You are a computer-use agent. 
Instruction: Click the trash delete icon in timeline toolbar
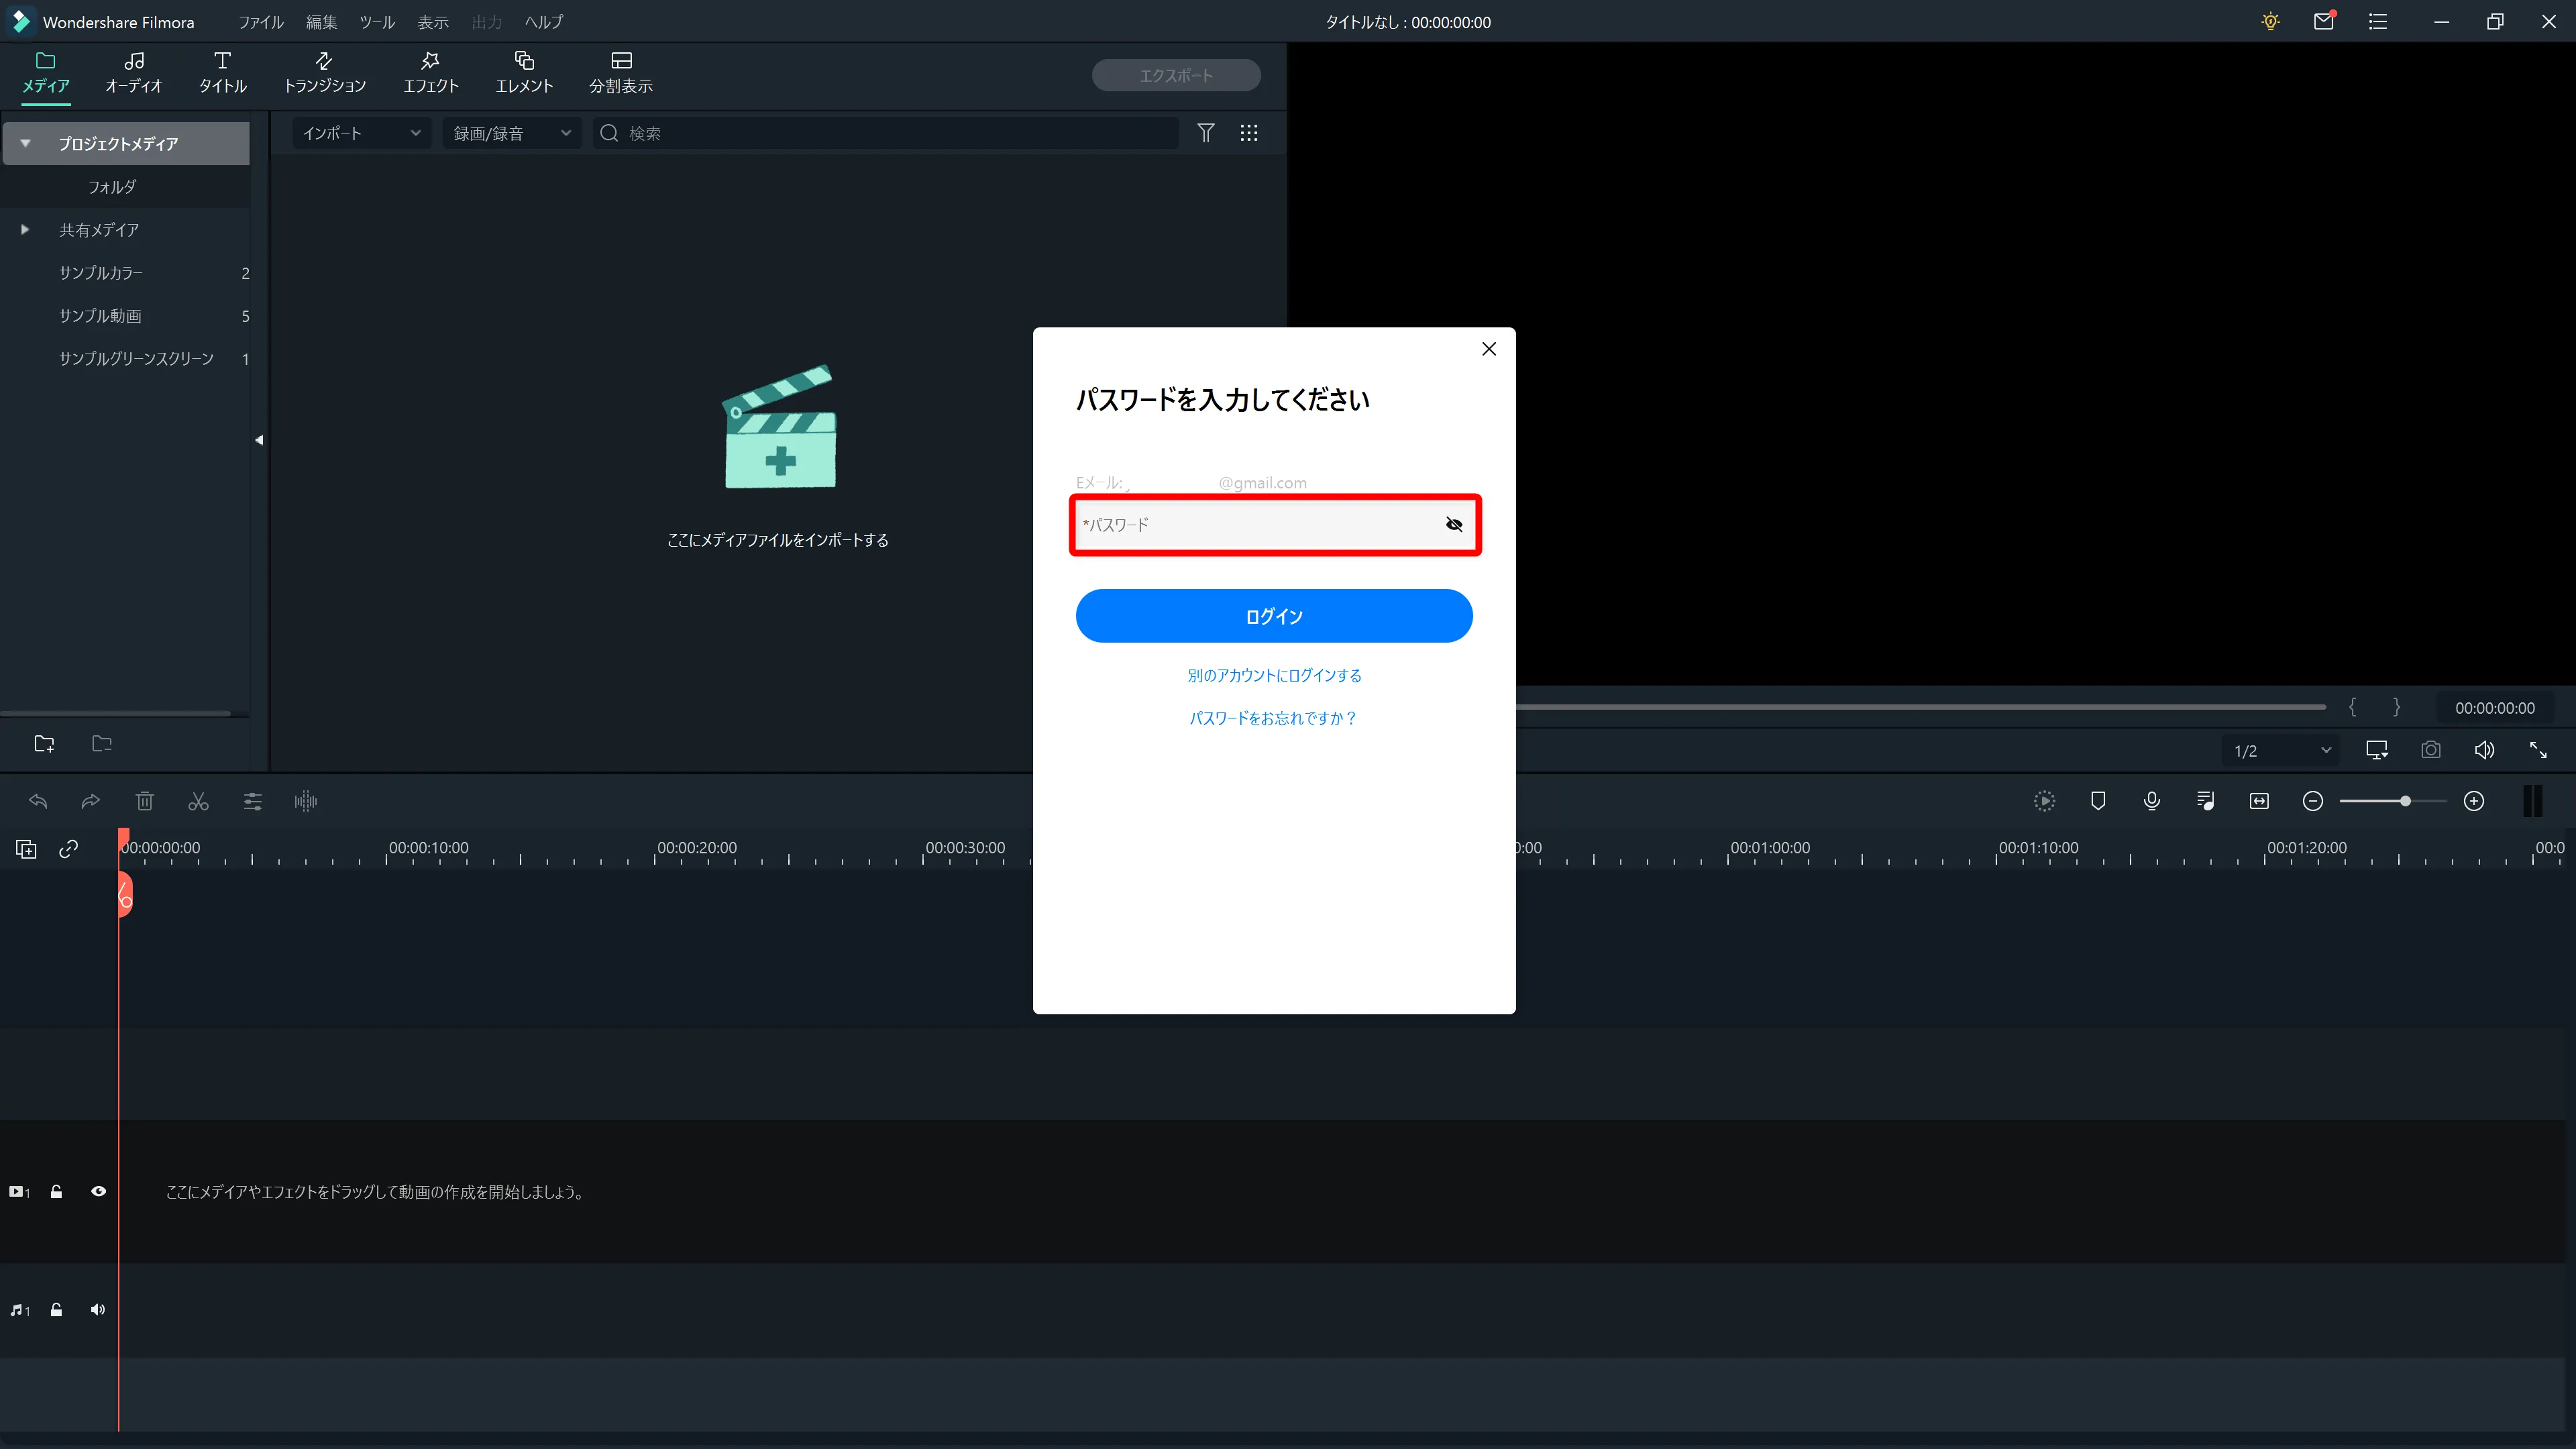(x=145, y=801)
